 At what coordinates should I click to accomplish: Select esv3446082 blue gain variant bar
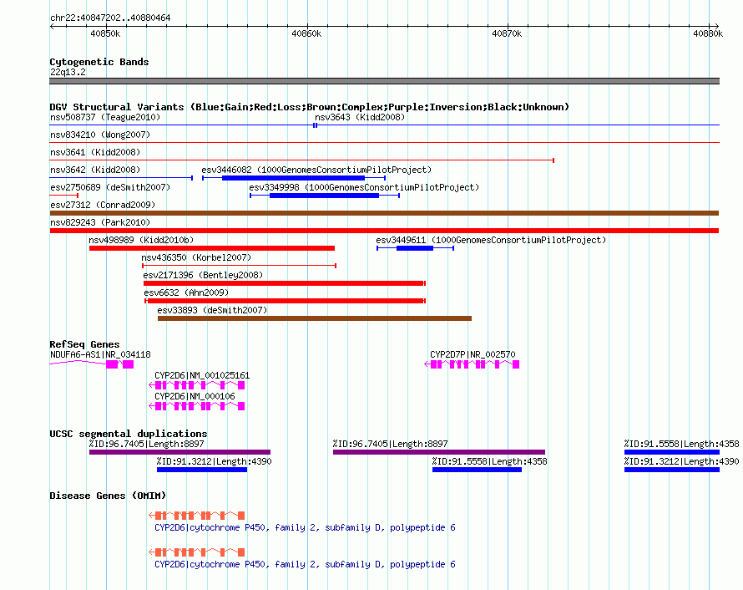click(x=294, y=178)
